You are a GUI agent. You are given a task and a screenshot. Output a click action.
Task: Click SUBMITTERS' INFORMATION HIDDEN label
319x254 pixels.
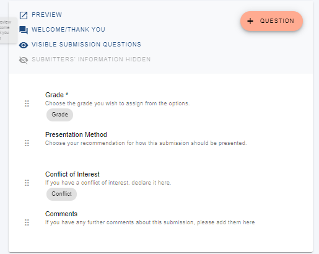pos(91,59)
